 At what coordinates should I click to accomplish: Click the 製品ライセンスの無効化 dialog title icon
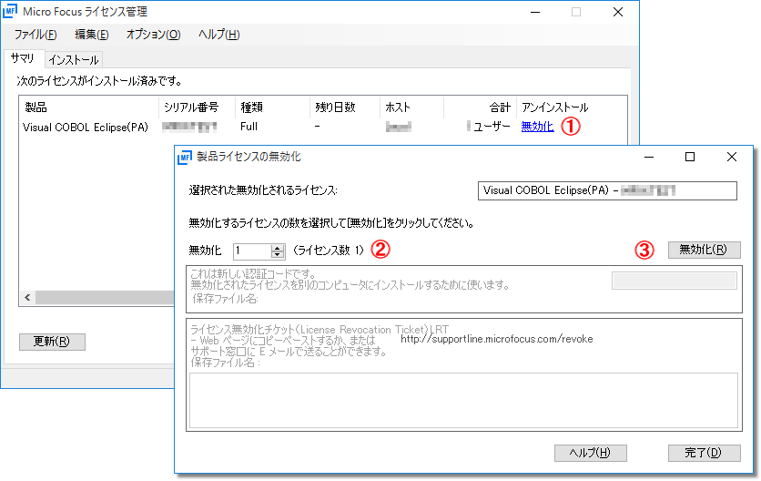pos(185,157)
